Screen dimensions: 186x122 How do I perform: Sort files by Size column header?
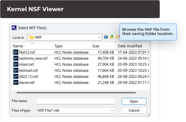click(x=103, y=46)
